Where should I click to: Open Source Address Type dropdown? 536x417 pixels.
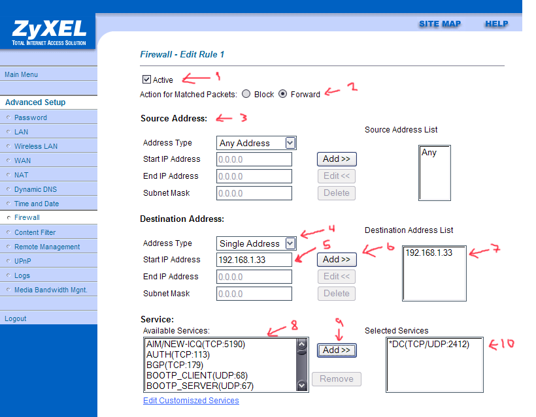pyautogui.click(x=256, y=143)
